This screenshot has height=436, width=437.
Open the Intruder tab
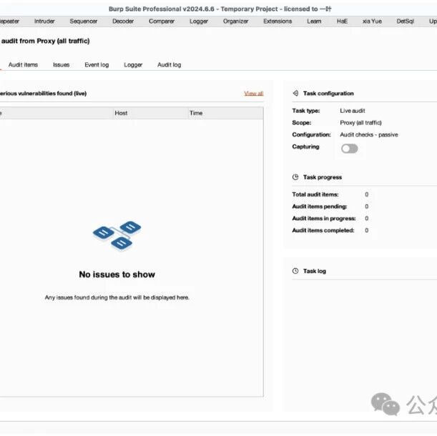click(x=44, y=21)
